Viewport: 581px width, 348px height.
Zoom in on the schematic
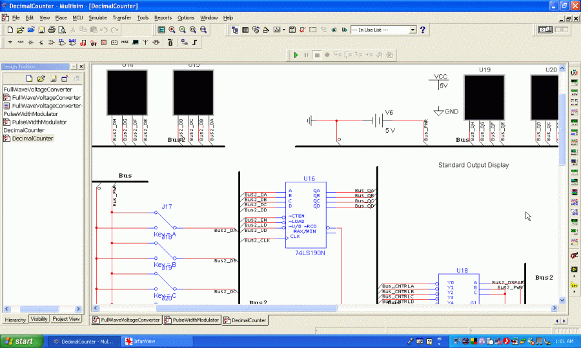coord(172,30)
